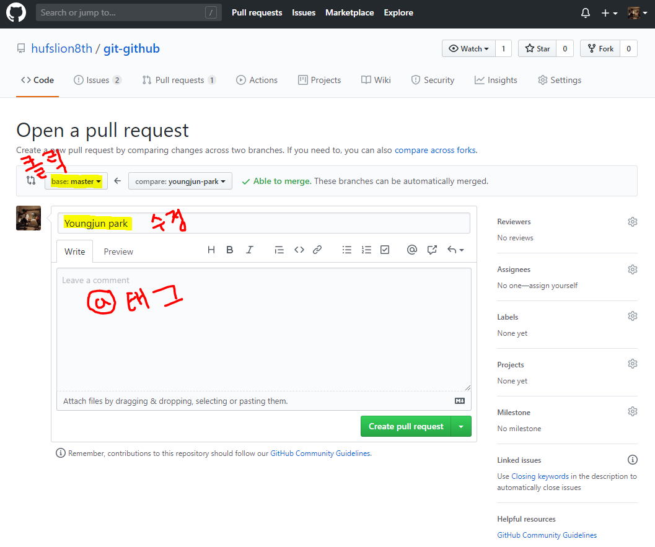Click the Leave a comment text area

pyautogui.click(x=264, y=330)
